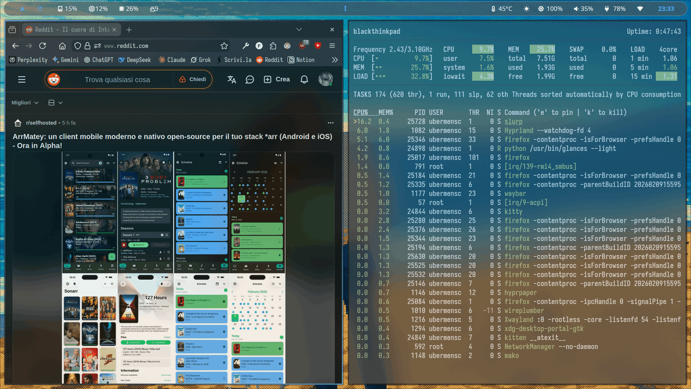Open Reddit's left navigation hamburger menu
Screen dimensions: 691x389
(22, 80)
